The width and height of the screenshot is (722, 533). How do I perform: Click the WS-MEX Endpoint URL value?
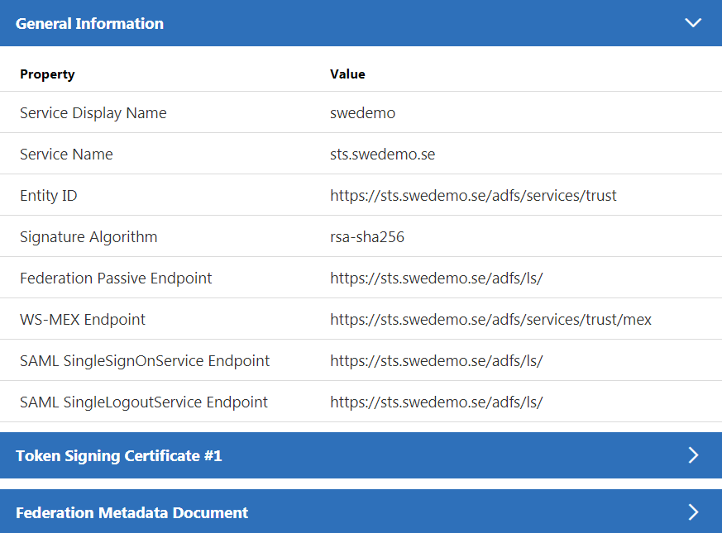[x=490, y=320]
